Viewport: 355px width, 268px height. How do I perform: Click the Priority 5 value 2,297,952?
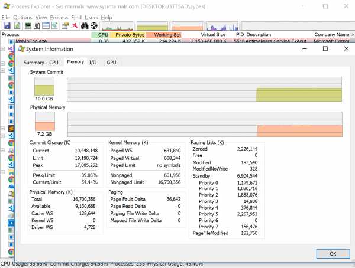(247, 214)
